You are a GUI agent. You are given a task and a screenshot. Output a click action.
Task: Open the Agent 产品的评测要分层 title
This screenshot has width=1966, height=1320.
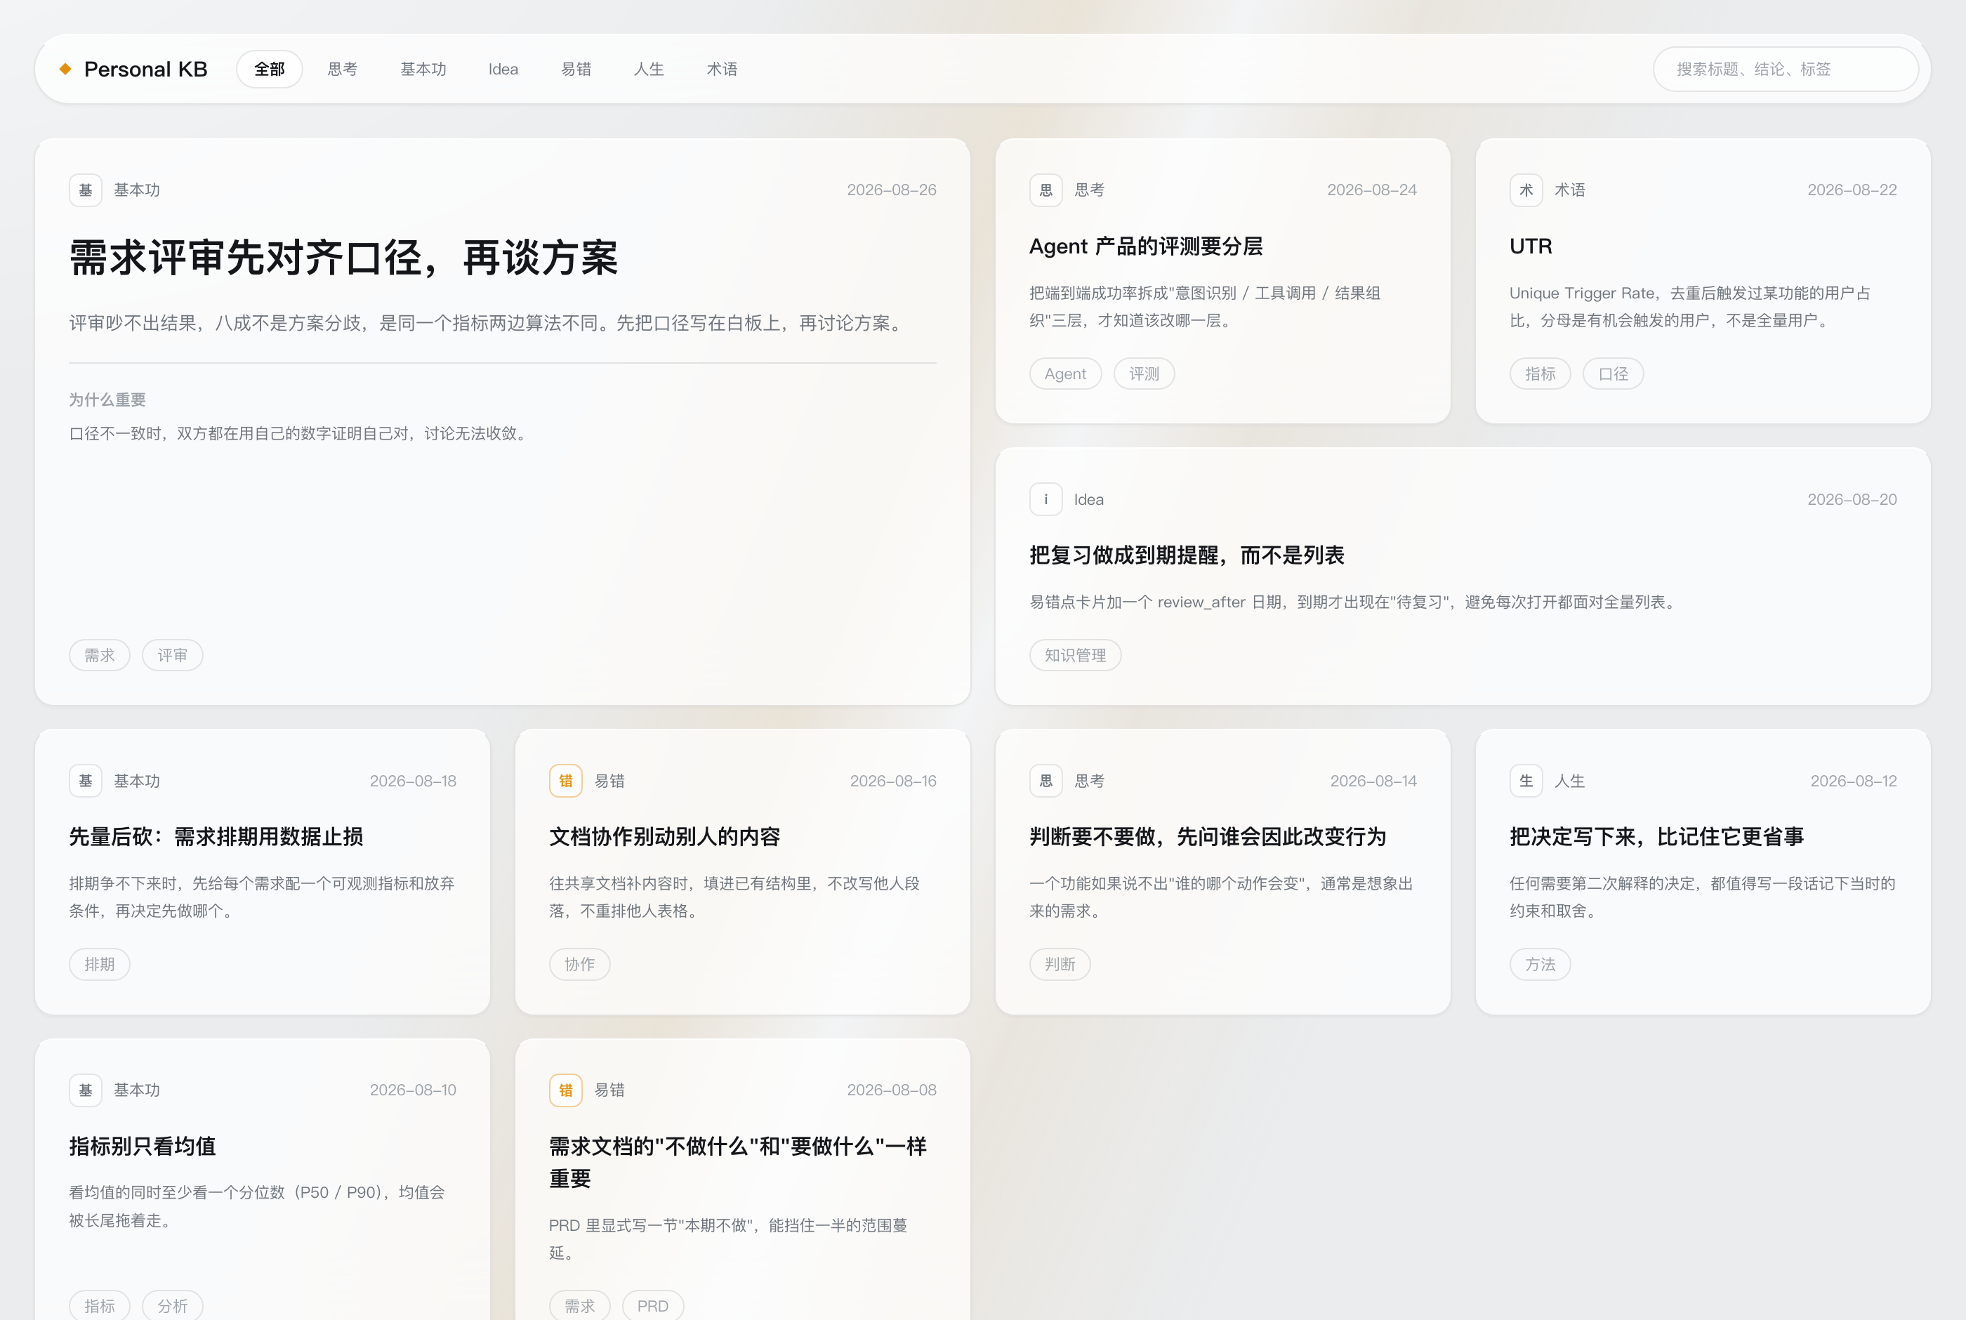click(x=1147, y=246)
